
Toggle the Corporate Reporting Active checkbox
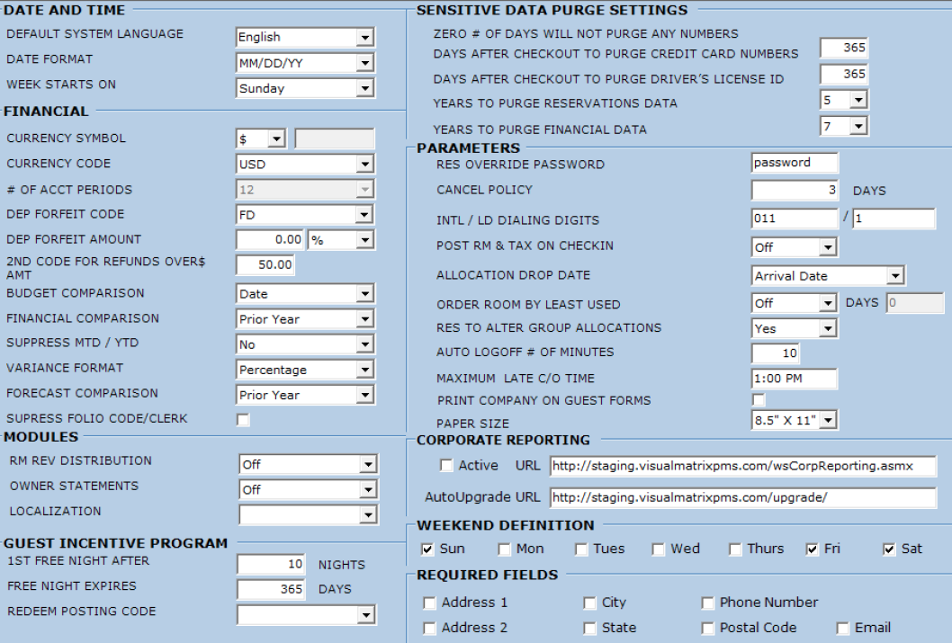pos(446,466)
